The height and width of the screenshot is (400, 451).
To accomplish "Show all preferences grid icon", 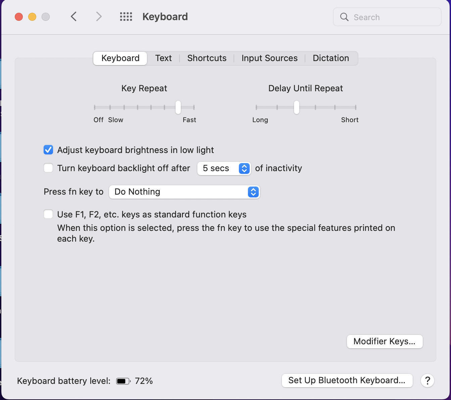I will click(126, 16).
